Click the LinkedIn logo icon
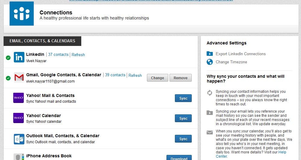This screenshot has height=160, width=301. (x=19, y=57)
